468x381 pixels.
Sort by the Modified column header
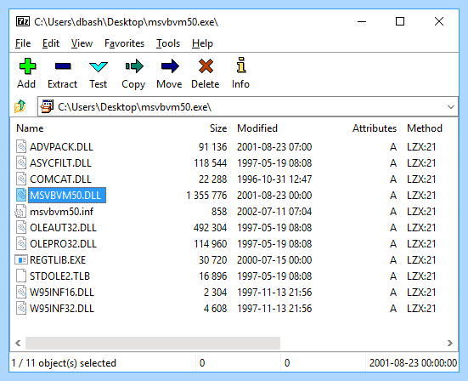[257, 128]
